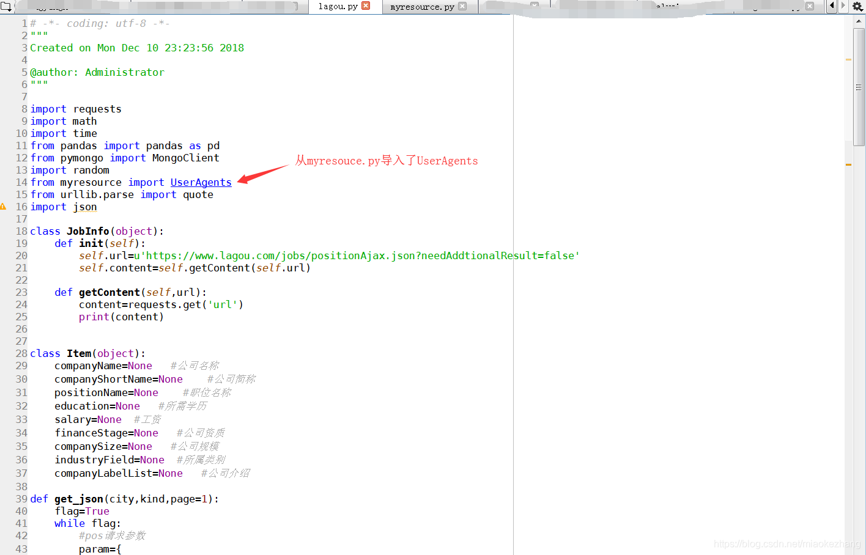This screenshot has height=555, width=866.
Task: Switch to the lagou.py tab
Action: (x=338, y=7)
